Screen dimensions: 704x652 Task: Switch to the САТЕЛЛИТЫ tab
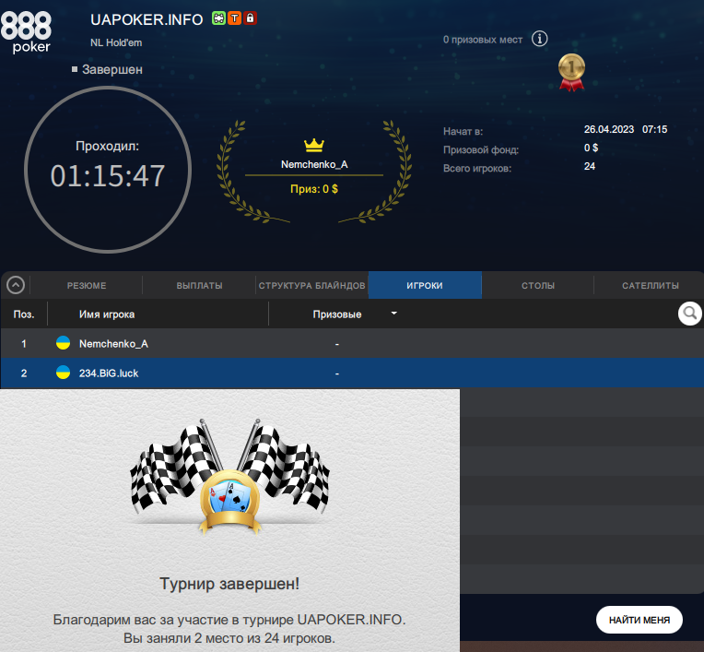tap(651, 285)
